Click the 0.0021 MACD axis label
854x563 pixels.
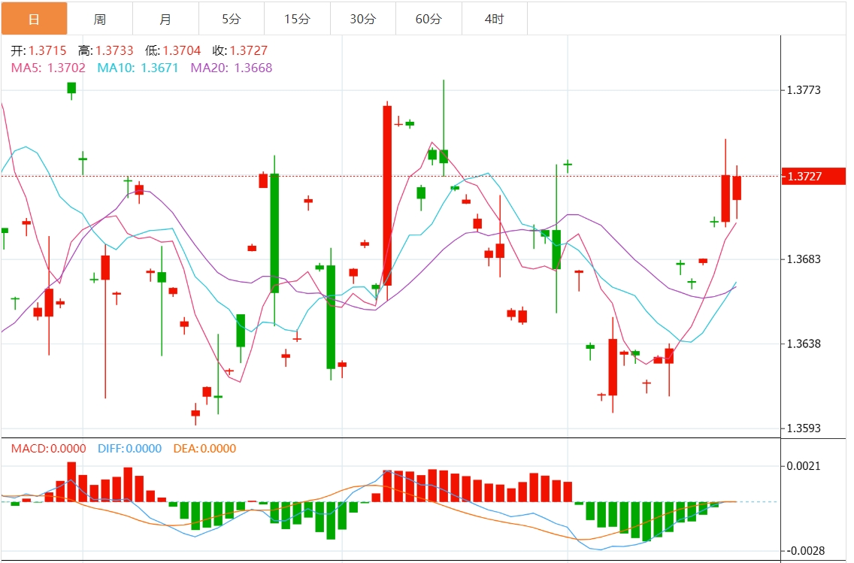[804, 466]
